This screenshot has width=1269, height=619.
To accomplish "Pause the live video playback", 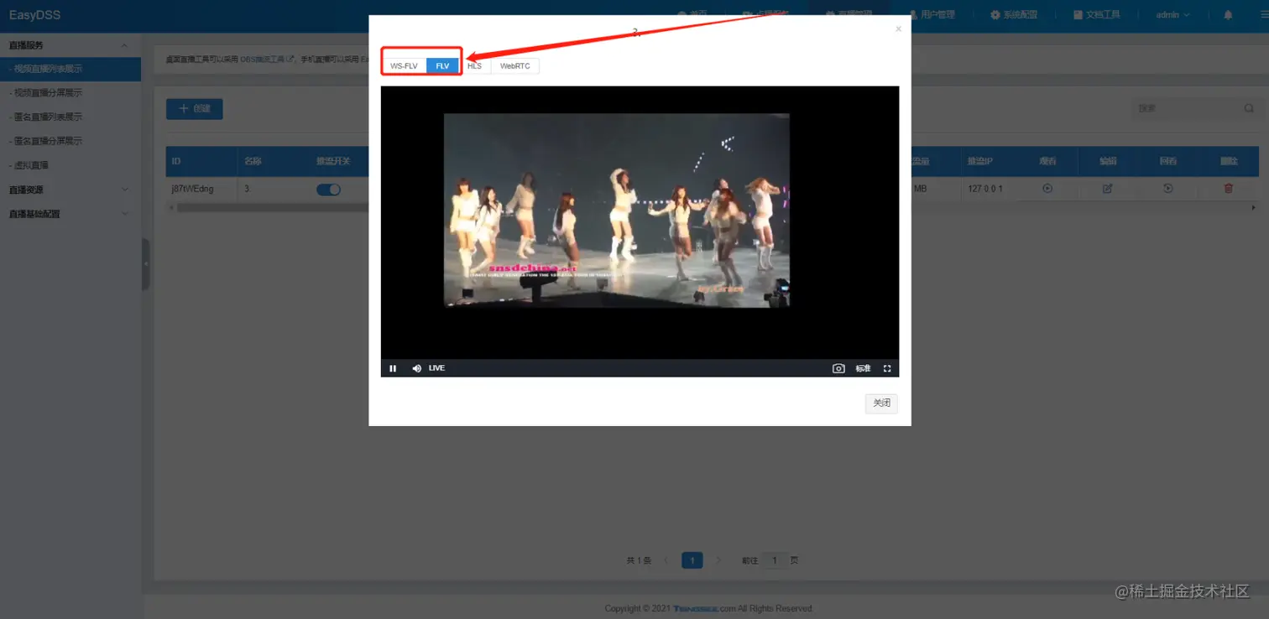I will click(x=393, y=368).
